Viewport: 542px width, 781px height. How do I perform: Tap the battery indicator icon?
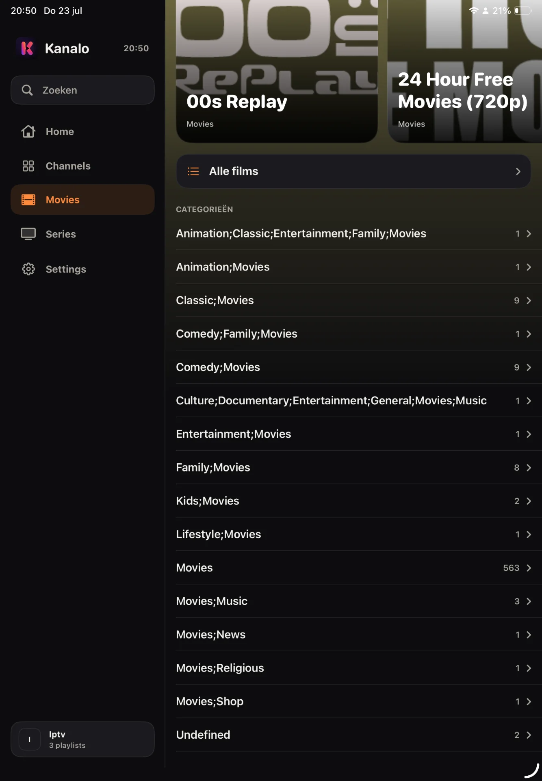[523, 11]
